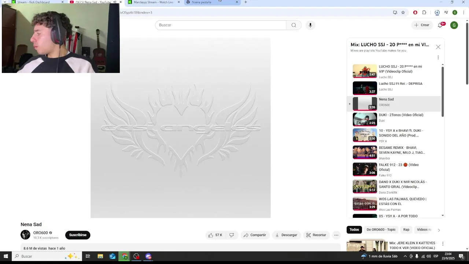
Task: Open a new browser tab with plus
Action: pos(245,2)
